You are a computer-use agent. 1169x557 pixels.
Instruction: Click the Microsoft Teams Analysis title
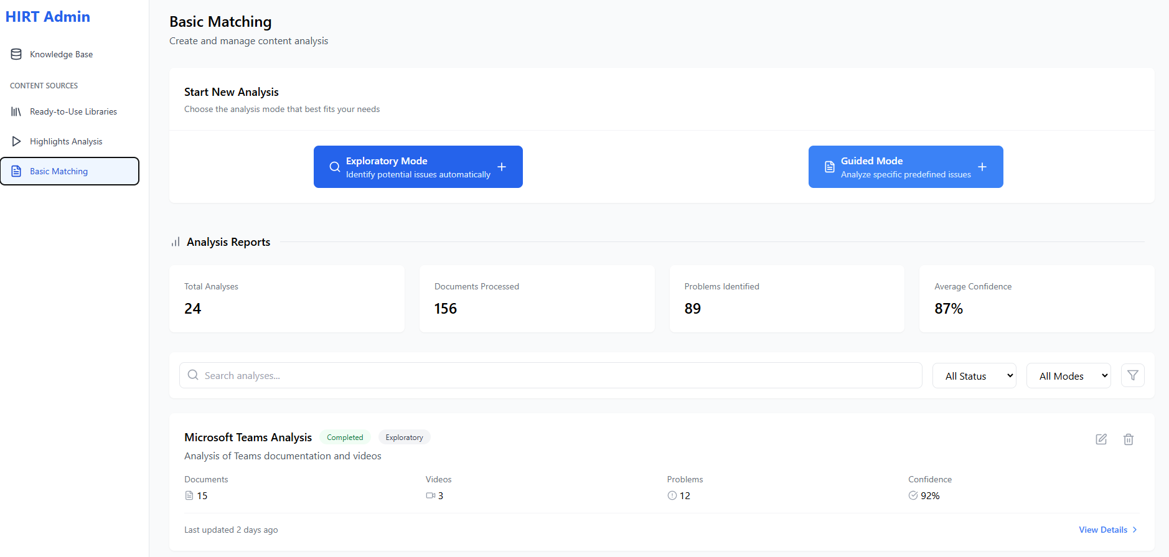tap(248, 438)
